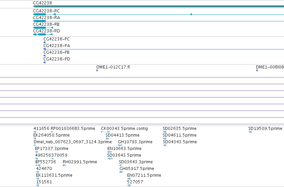
Task: Click the EN07211.5prime label
Action: [144, 175]
